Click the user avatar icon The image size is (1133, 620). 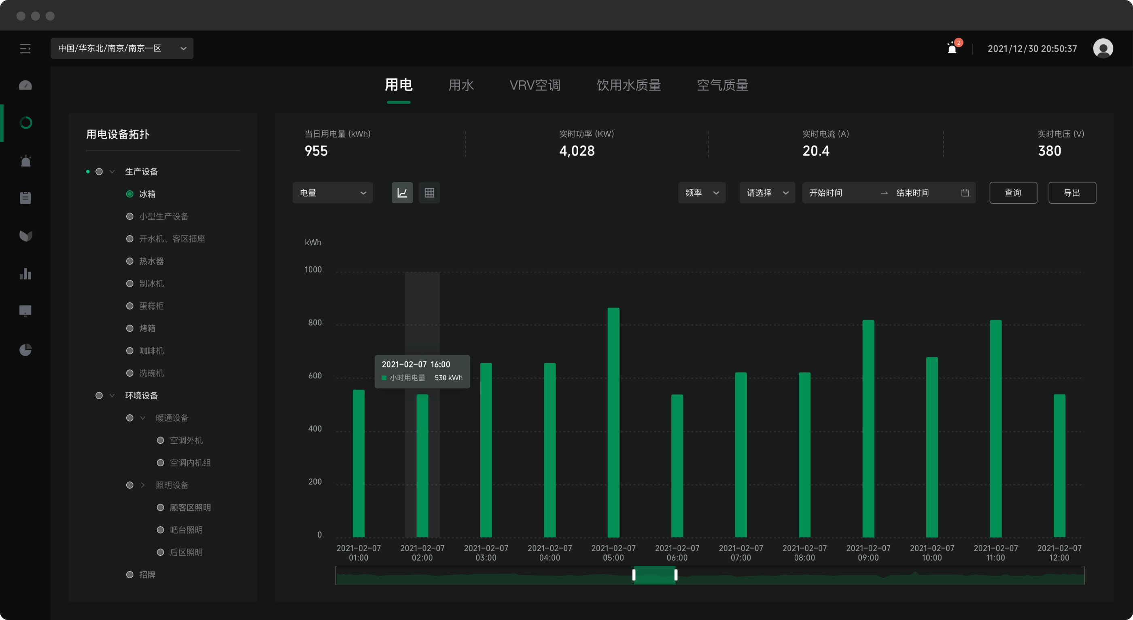click(x=1103, y=49)
